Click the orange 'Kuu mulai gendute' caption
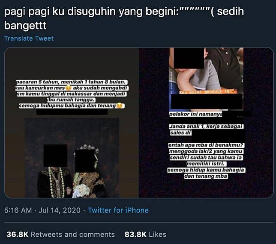 pyautogui.click(x=208, y=91)
